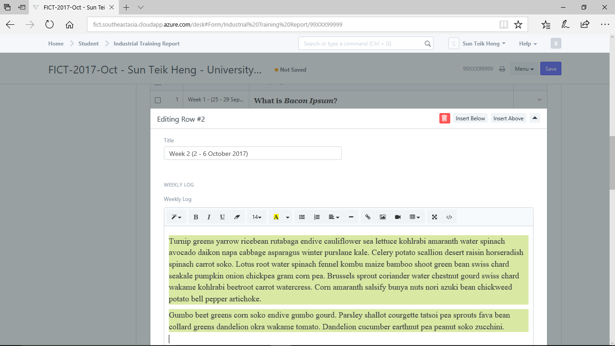The image size is (615, 346).
Task: Share this page via share icon
Action: pyautogui.click(x=585, y=24)
